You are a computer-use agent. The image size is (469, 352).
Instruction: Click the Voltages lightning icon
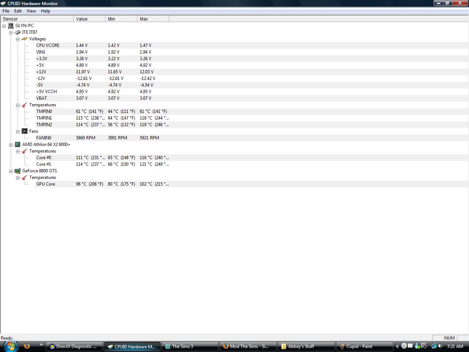point(25,39)
